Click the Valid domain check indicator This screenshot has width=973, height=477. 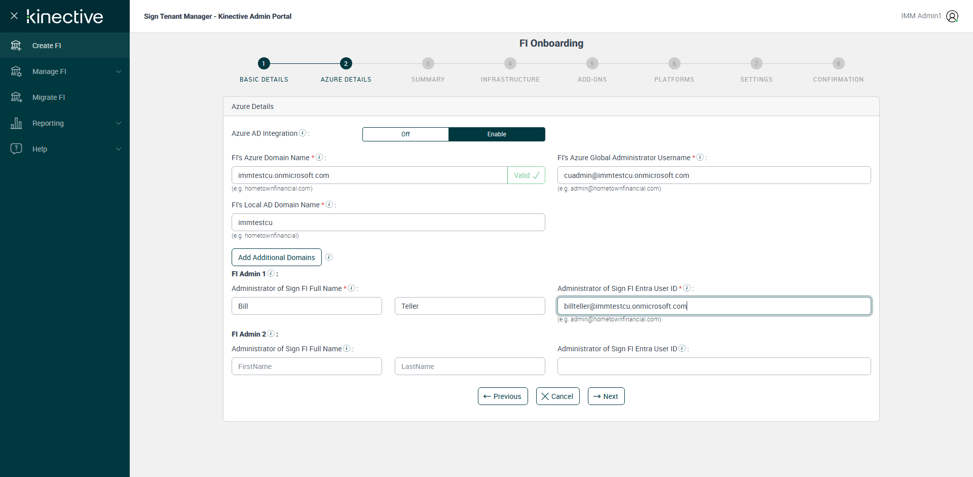pyautogui.click(x=527, y=175)
